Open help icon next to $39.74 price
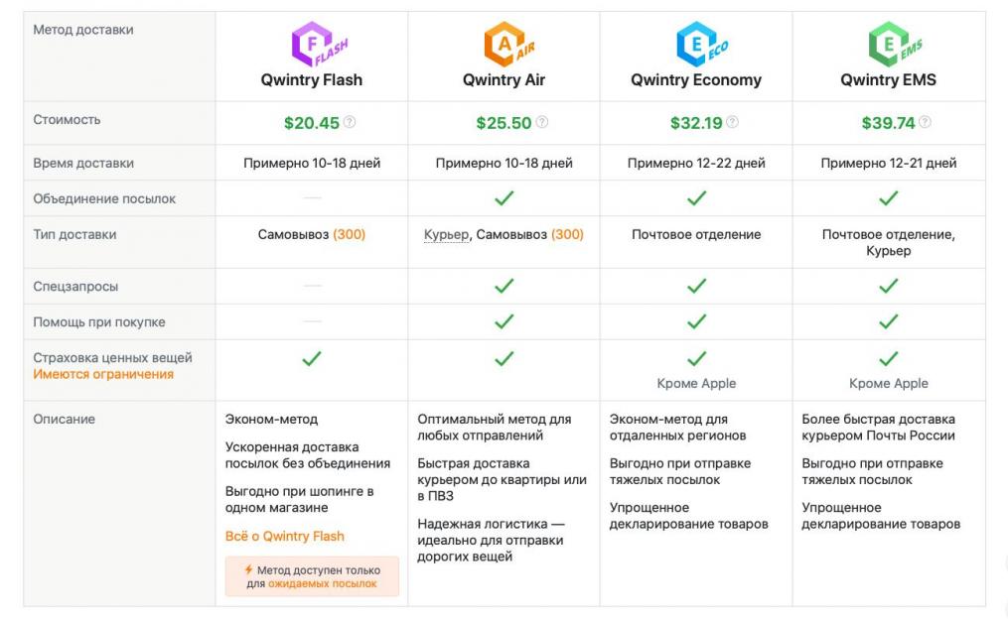This screenshot has height=623, width=1008. click(925, 121)
